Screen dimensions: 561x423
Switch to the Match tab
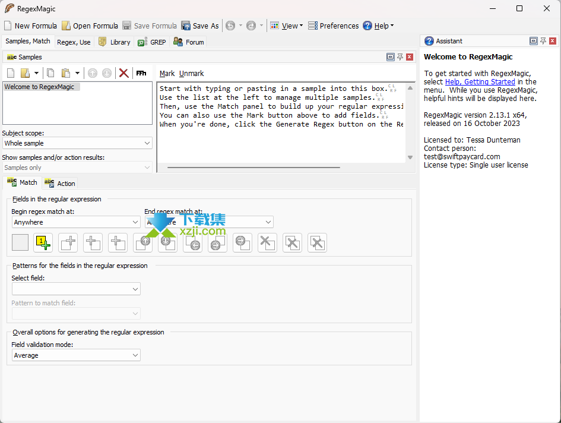(x=22, y=182)
